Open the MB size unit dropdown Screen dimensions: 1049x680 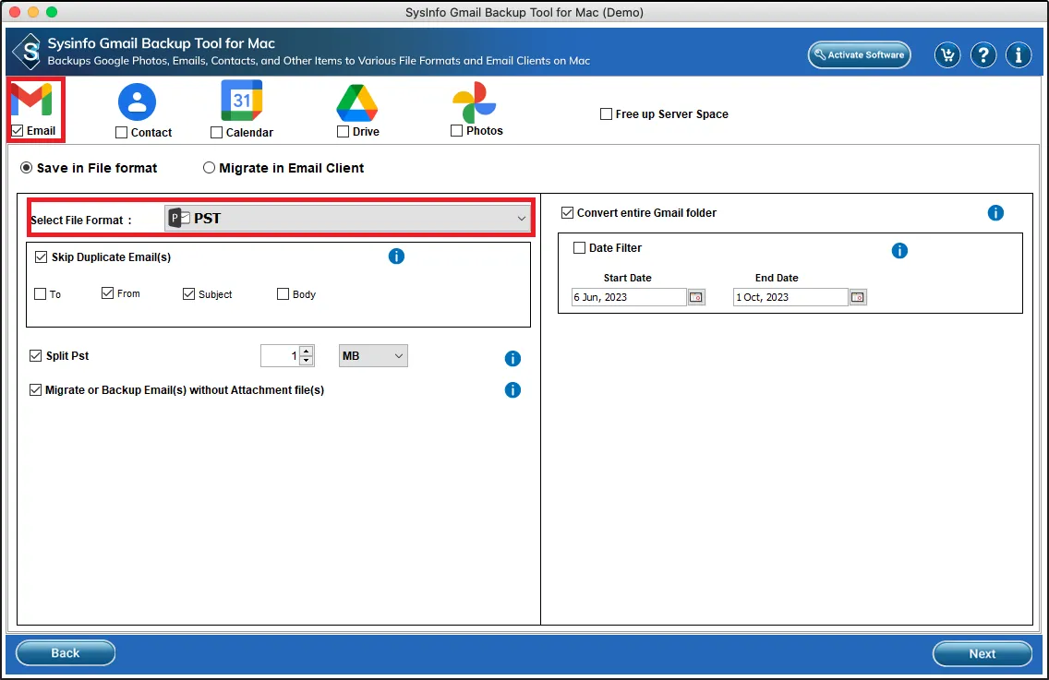(373, 356)
